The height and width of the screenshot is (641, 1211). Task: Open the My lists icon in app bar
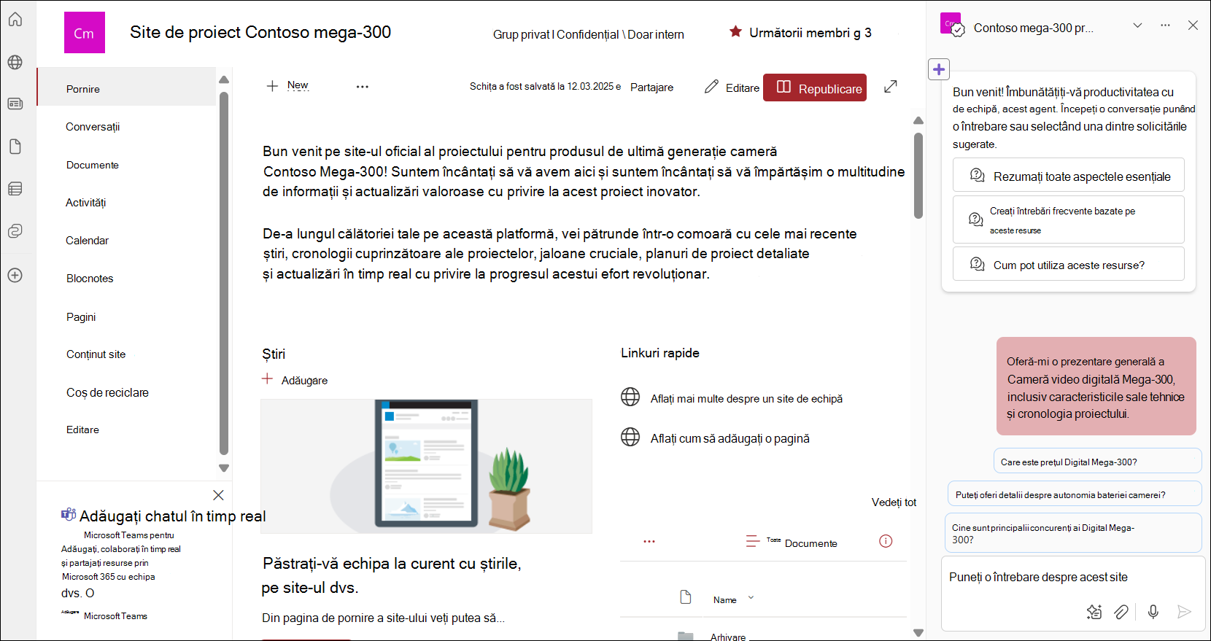[15, 189]
